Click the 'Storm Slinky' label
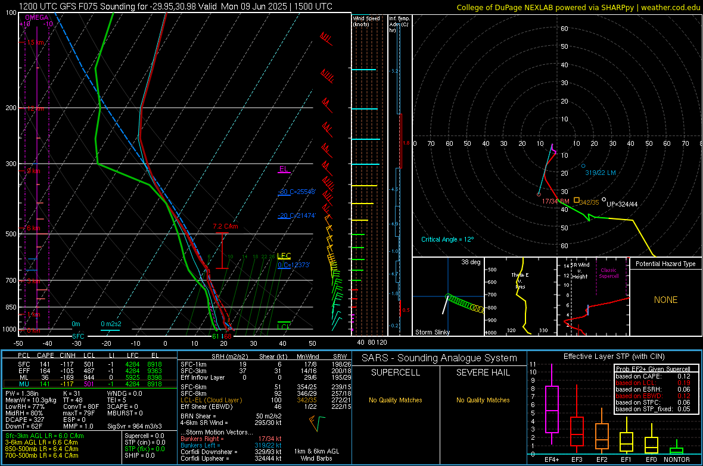 click(432, 332)
